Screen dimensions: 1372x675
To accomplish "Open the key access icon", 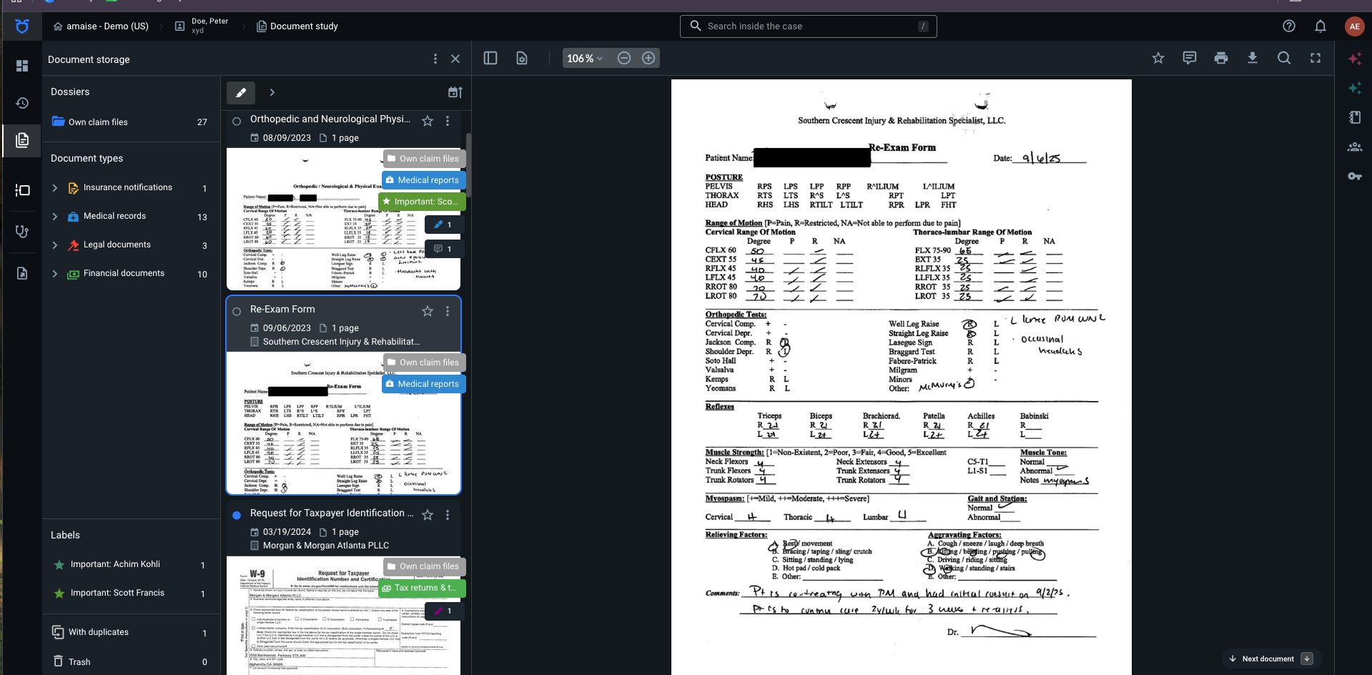I will 1355,176.
